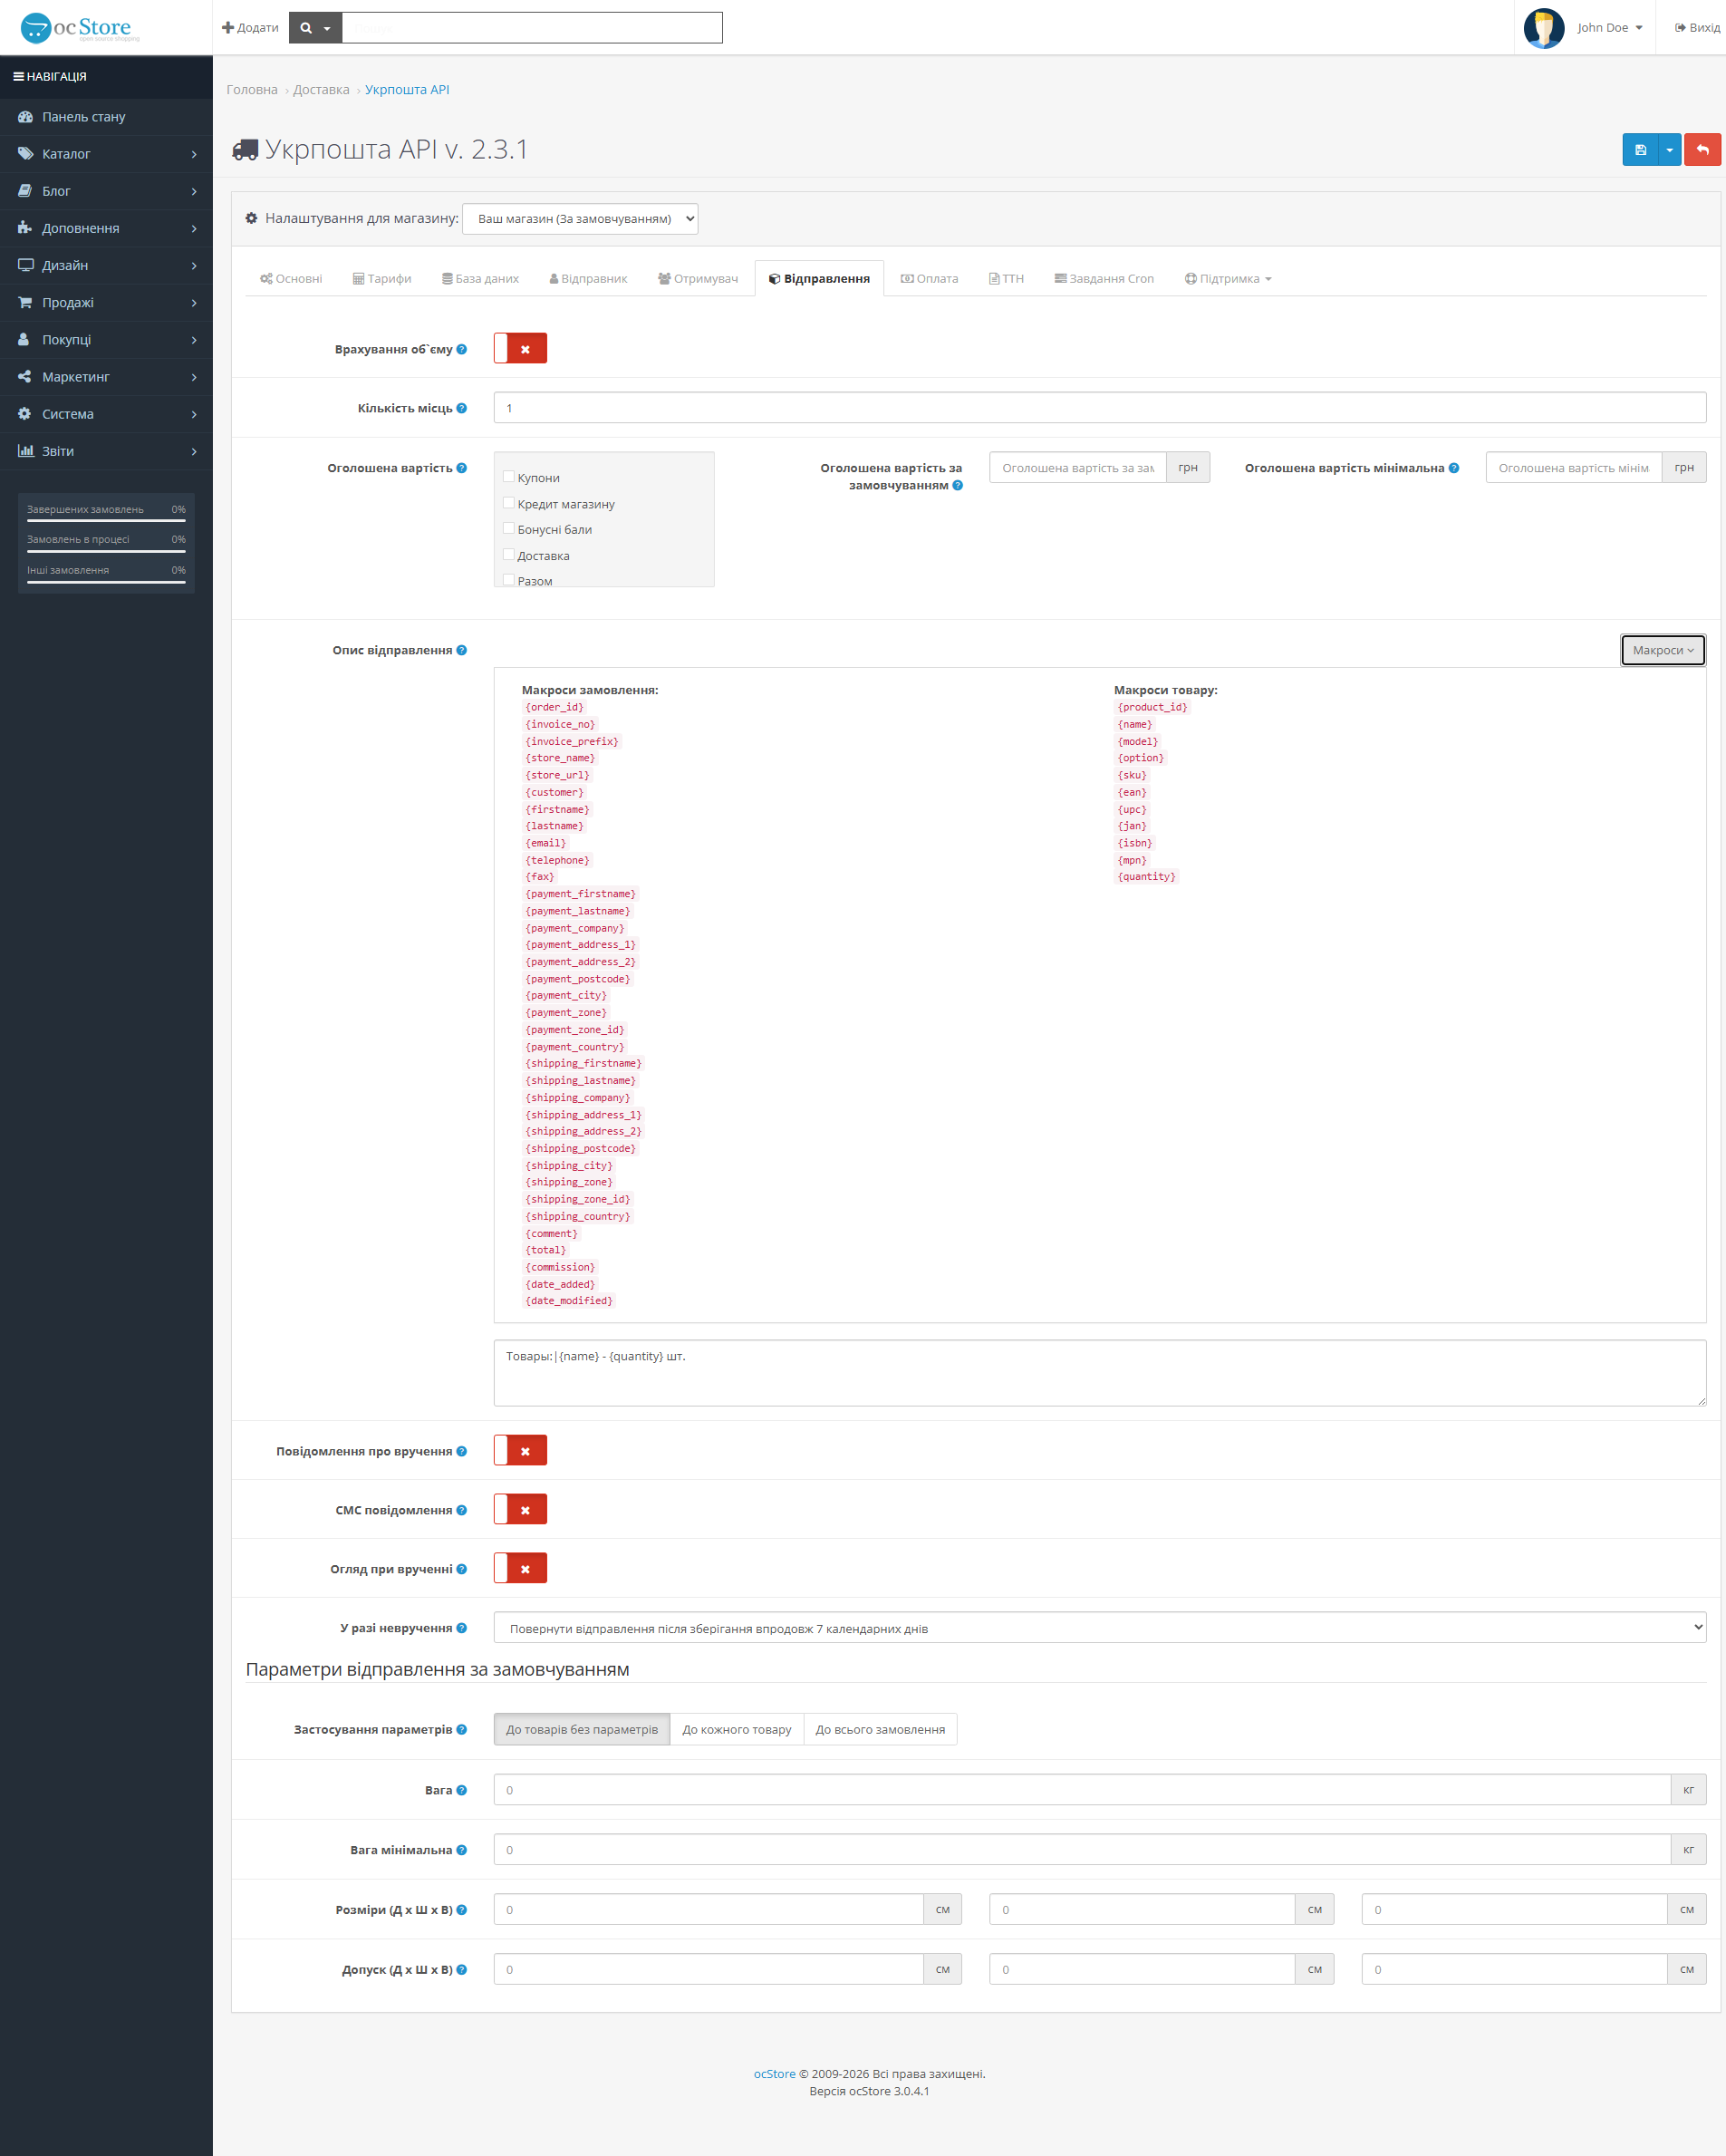Expand the Доповнення sidebar menu
The height and width of the screenshot is (2156, 1726).
(x=106, y=228)
